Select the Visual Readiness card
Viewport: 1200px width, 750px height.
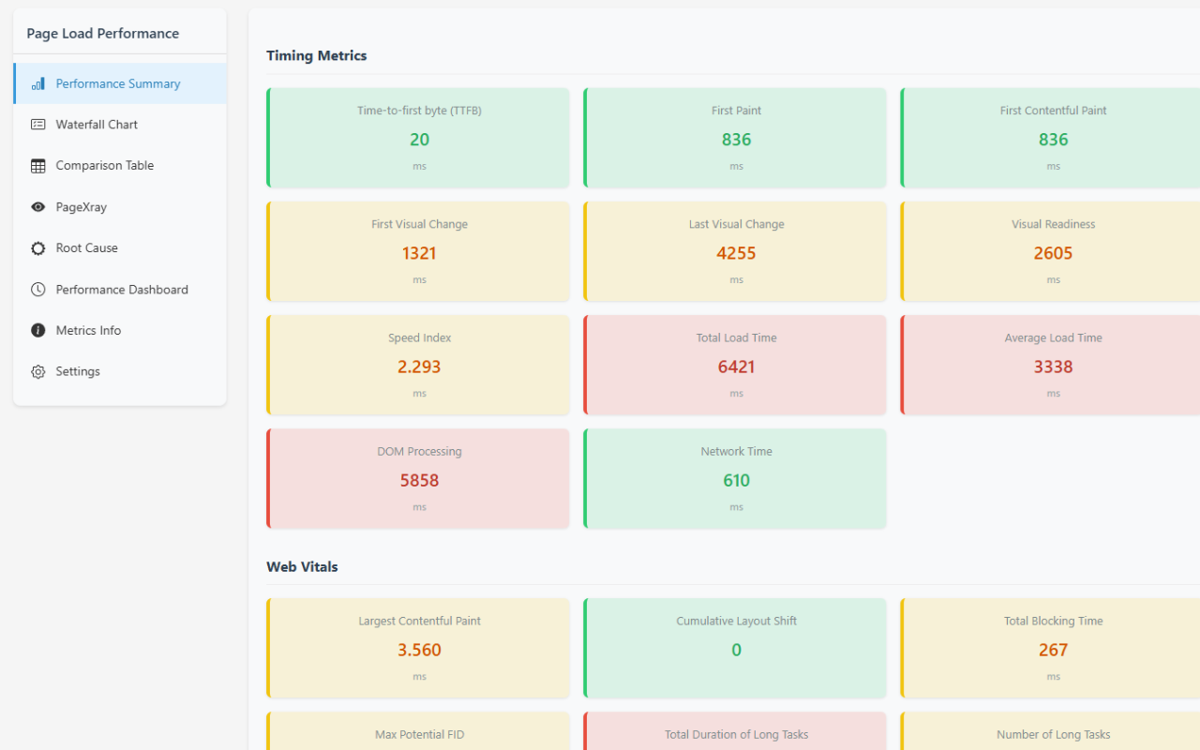(1050, 251)
